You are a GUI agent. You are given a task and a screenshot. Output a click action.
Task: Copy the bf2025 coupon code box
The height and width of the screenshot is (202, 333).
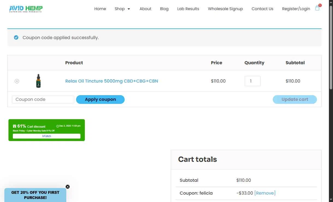[x=47, y=136]
